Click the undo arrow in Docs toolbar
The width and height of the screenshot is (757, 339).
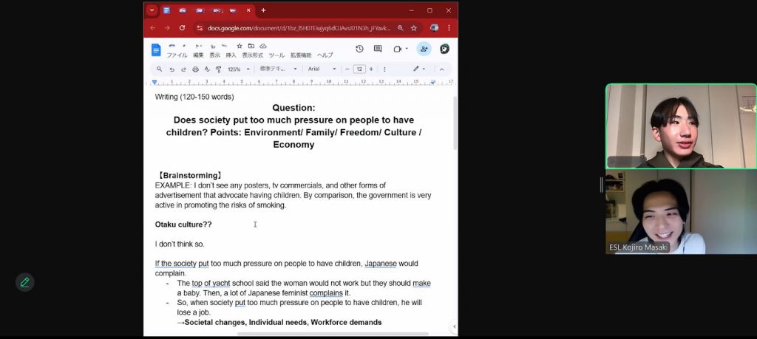point(172,69)
